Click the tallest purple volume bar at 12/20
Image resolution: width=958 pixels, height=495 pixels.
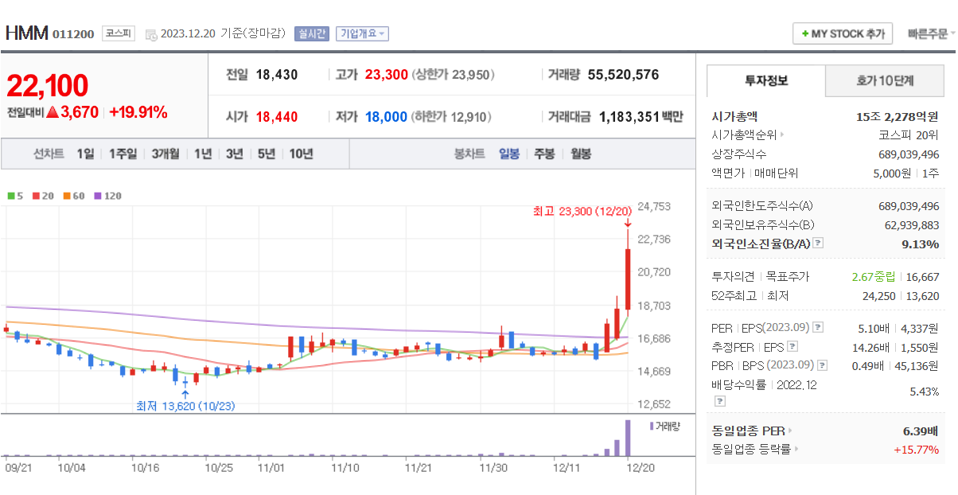click(x=628, y=438)
